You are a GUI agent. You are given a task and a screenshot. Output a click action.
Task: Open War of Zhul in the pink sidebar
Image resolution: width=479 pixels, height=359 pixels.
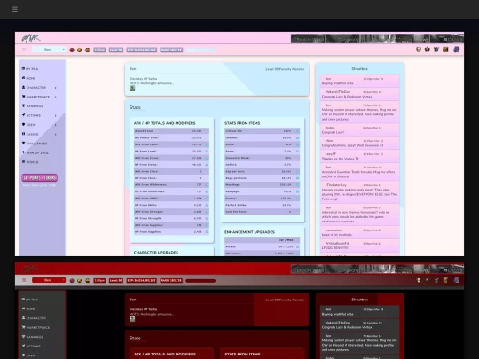(x=35, y=153)
